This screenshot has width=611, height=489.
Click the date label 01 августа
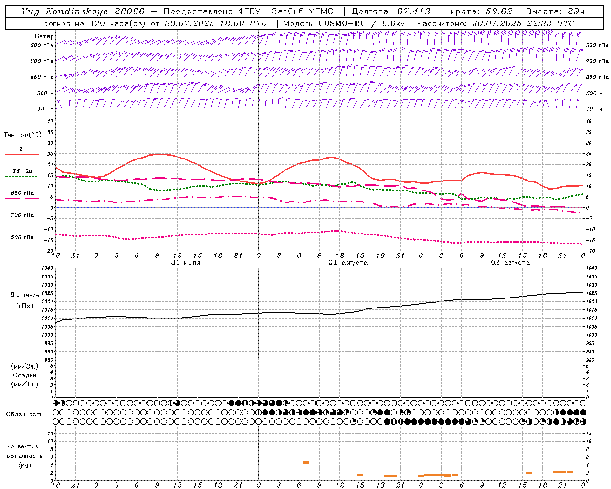coord(348,263)
